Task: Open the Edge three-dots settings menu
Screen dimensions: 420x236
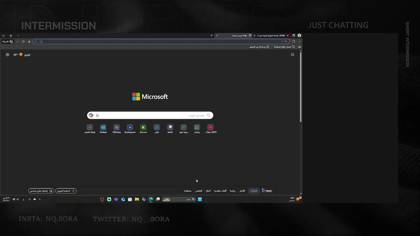Action: [18, 41]
